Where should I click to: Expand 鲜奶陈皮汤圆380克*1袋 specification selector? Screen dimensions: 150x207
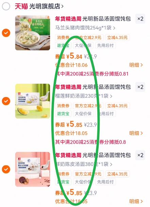(84, 164)
